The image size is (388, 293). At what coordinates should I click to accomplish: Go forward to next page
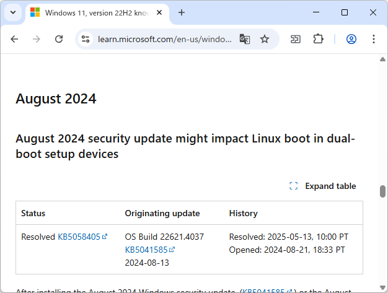(x=37, y=39)
